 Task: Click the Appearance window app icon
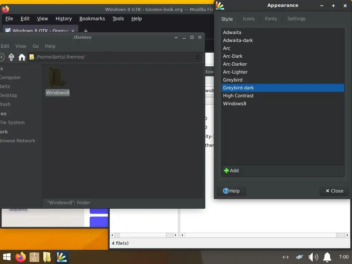(x=220, y=5)
